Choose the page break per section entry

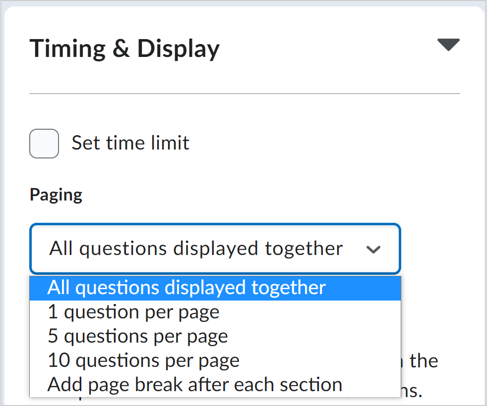(x=195, y=385)
